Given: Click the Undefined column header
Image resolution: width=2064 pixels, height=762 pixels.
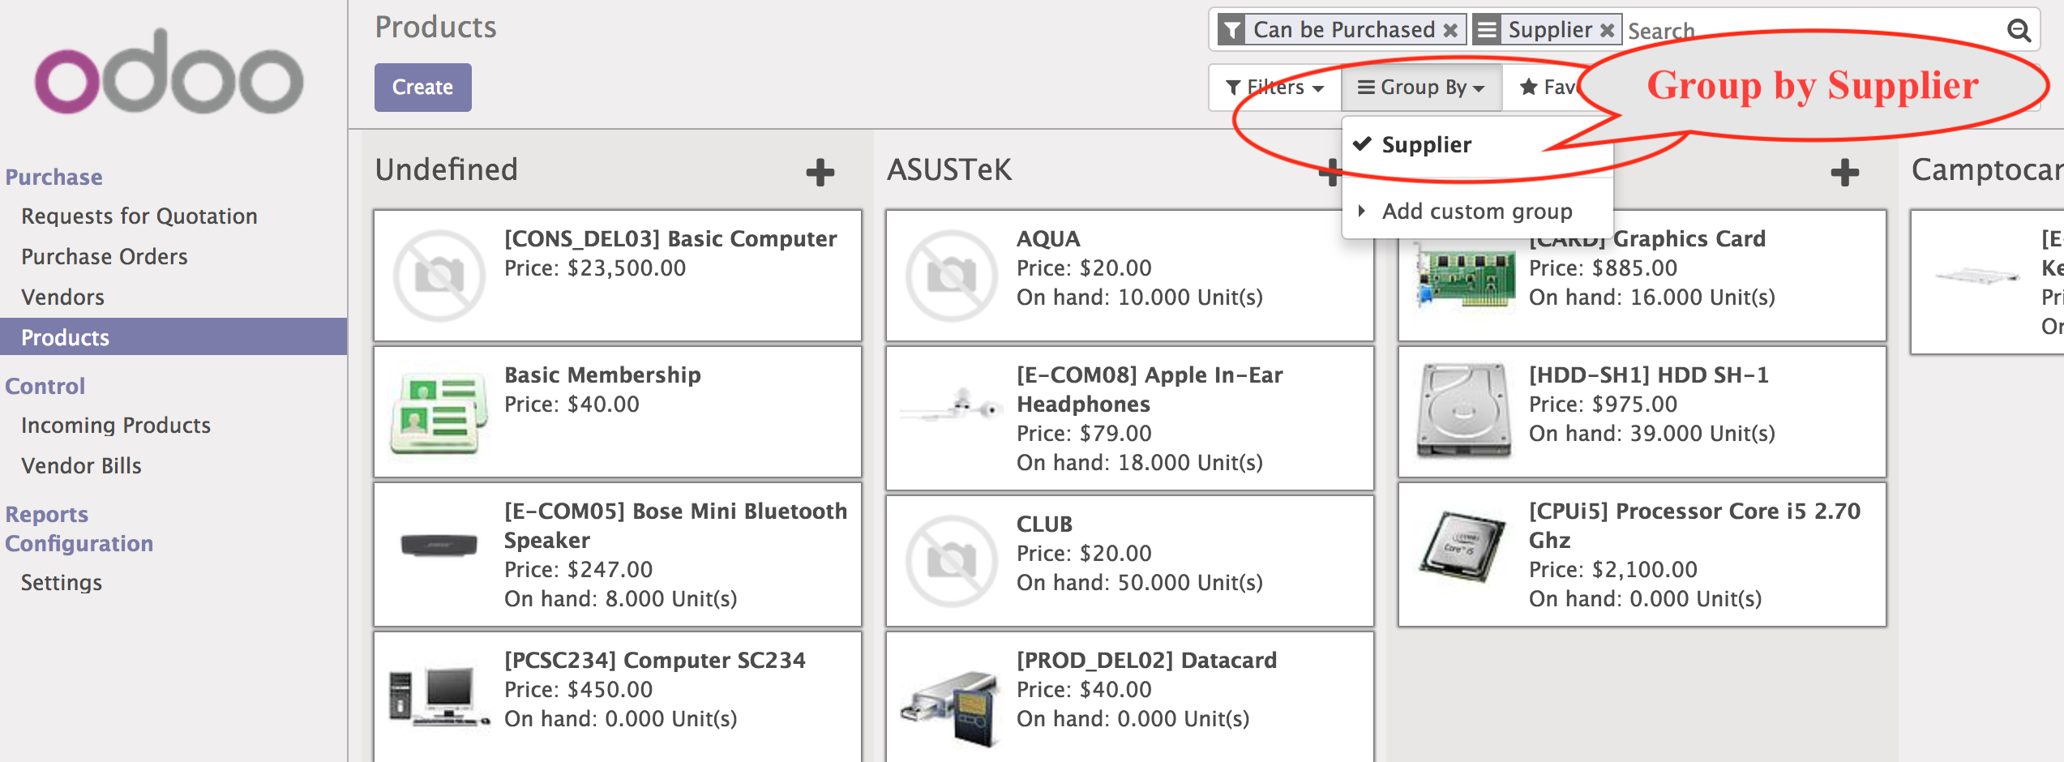Looking at the screenshot, I should [446, 170].
